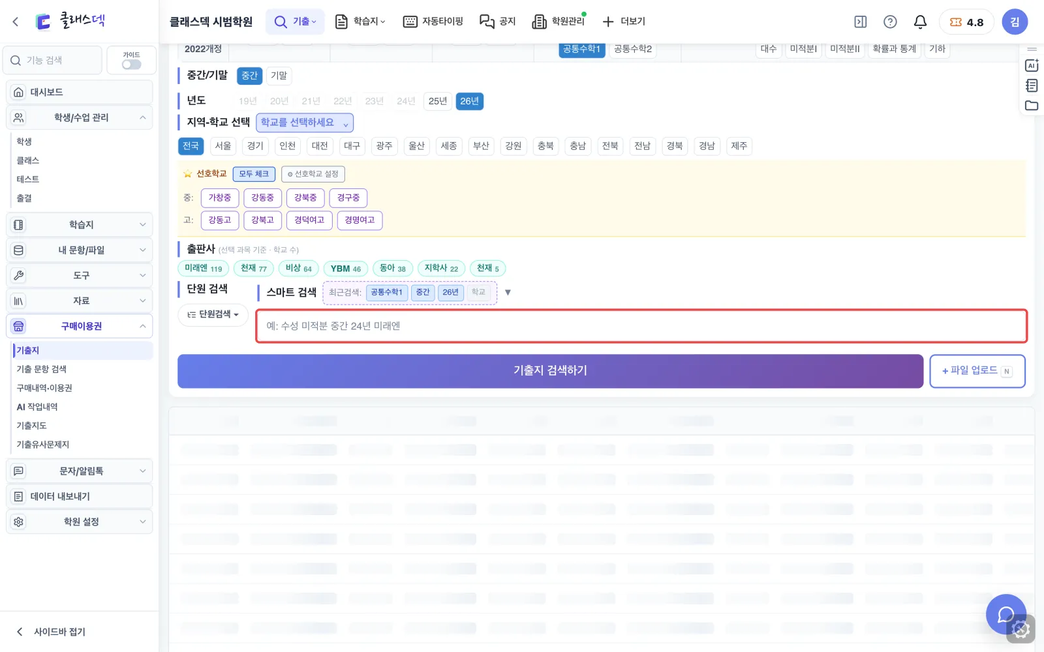This screenshot has width=1044, height=652.
Task: Open the list document icon on right rail
Action: pos(1032,85)
